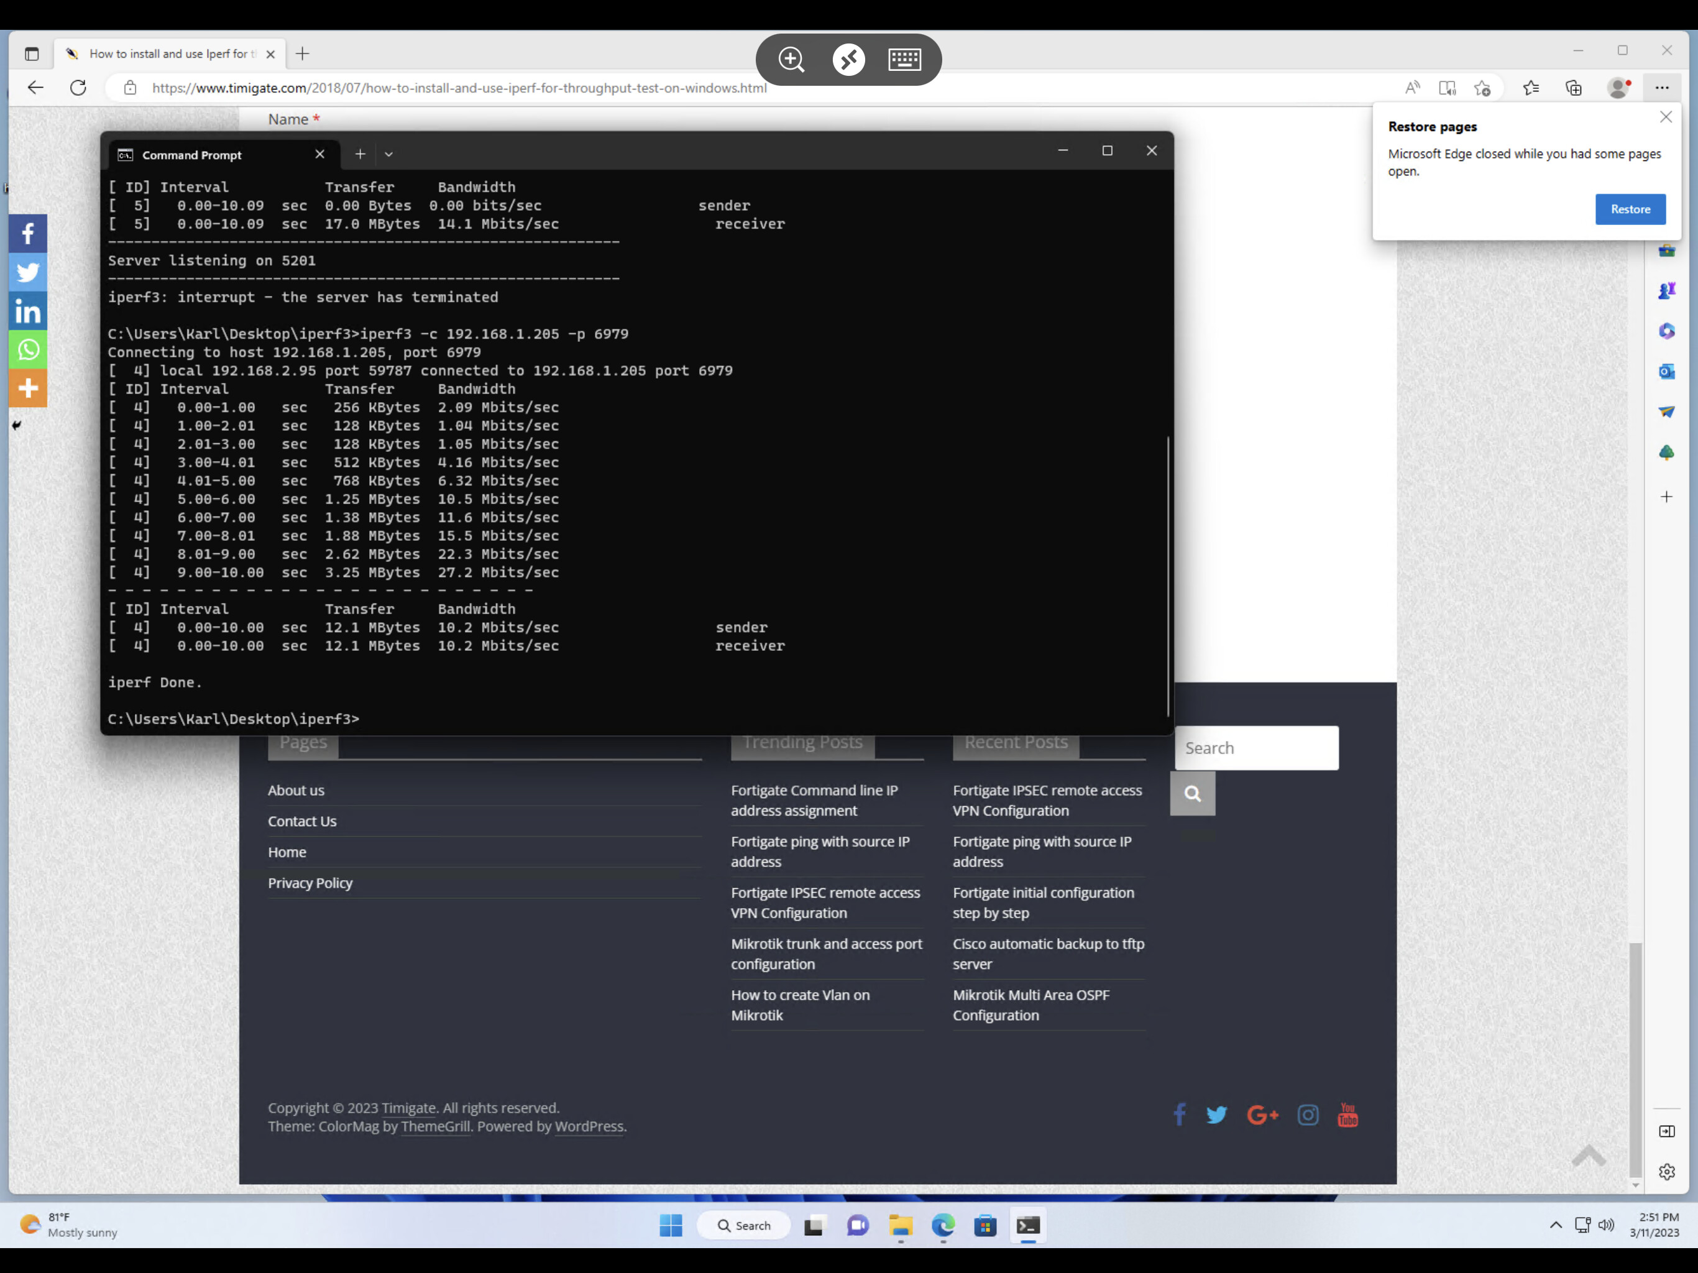Open Home footer link
This screenshot has height=1273, width=1698.
pos(287,852)
